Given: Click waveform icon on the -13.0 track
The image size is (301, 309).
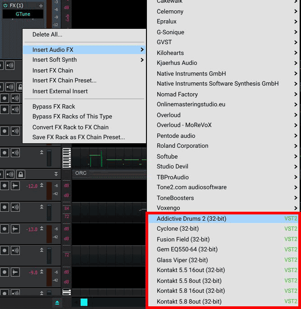Looking at the screenshot, I should [x=16, y=229].
